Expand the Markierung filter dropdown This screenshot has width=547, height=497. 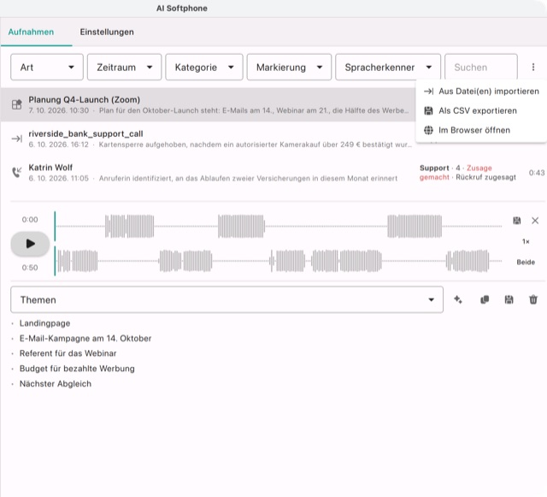click(289, 67)
